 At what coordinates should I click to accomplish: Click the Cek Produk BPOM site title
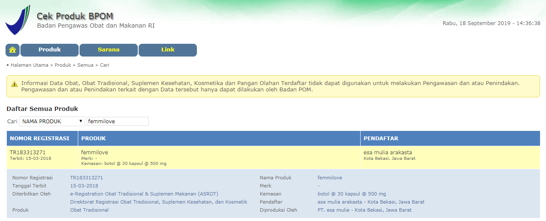point(75,16)
